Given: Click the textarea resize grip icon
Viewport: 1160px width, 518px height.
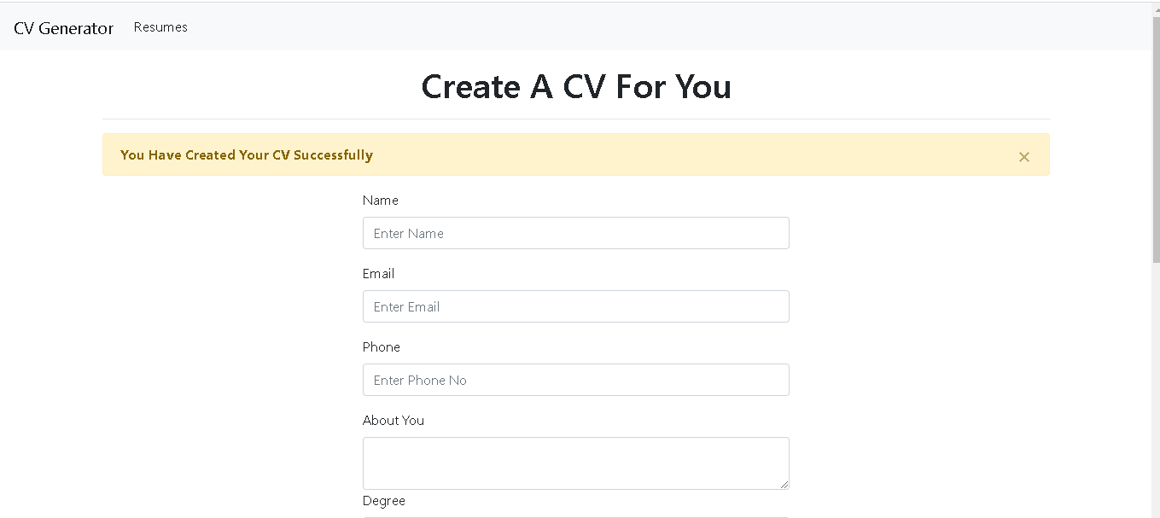Looking at the screenshot, I should coord(785,484).
